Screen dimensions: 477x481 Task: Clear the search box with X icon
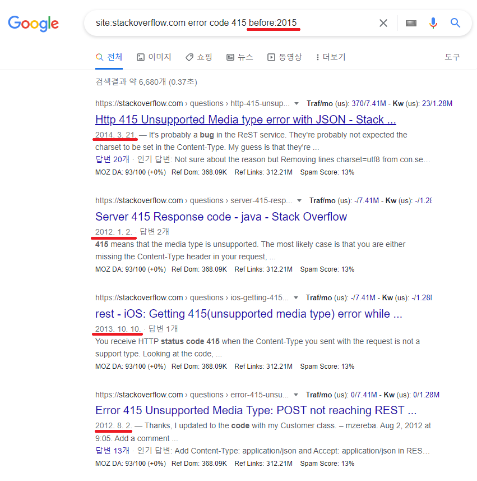(383, 23)
